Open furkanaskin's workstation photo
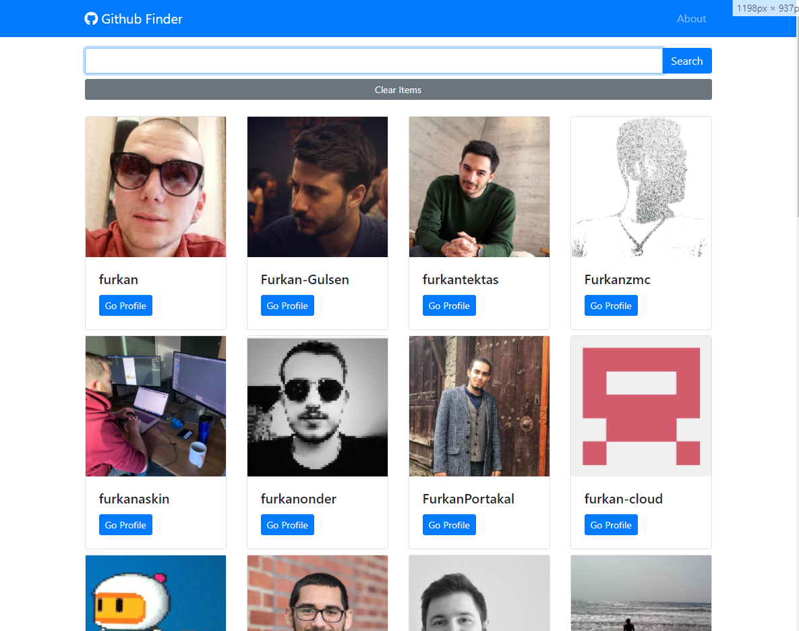This screenshot has width=799, height=631. (155, 406)
